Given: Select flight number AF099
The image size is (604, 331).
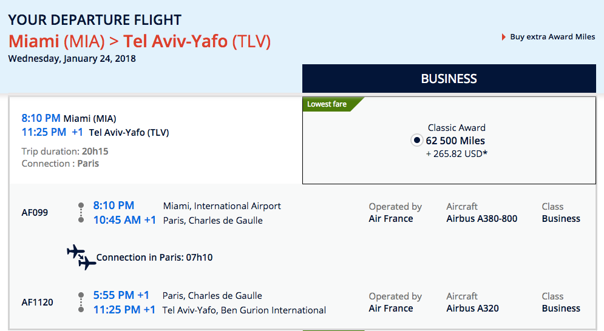Looking at the screenshot, I should pos(35,213).
